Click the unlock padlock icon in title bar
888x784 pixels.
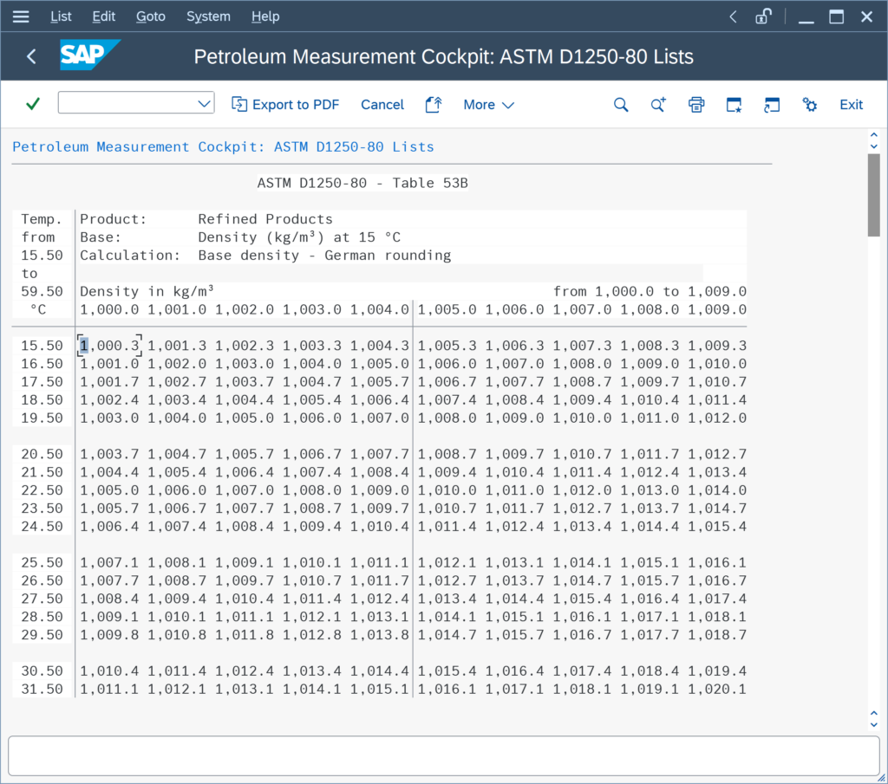click(763, 16)
